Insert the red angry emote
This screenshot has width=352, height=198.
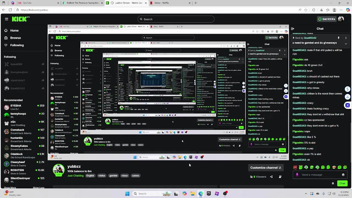[295, 167]
